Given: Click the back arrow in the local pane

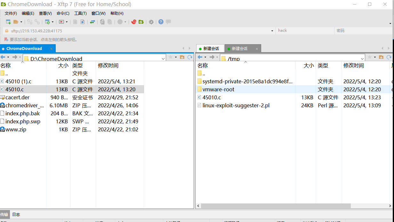Looking at the screenshot, I should point(3,57).
